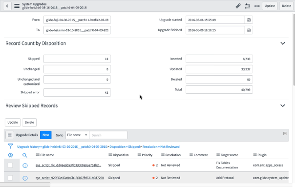Open more options ellipsis in header

(x=257, y=6)
